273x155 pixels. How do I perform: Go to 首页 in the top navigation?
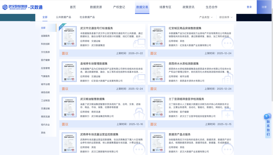73,7
